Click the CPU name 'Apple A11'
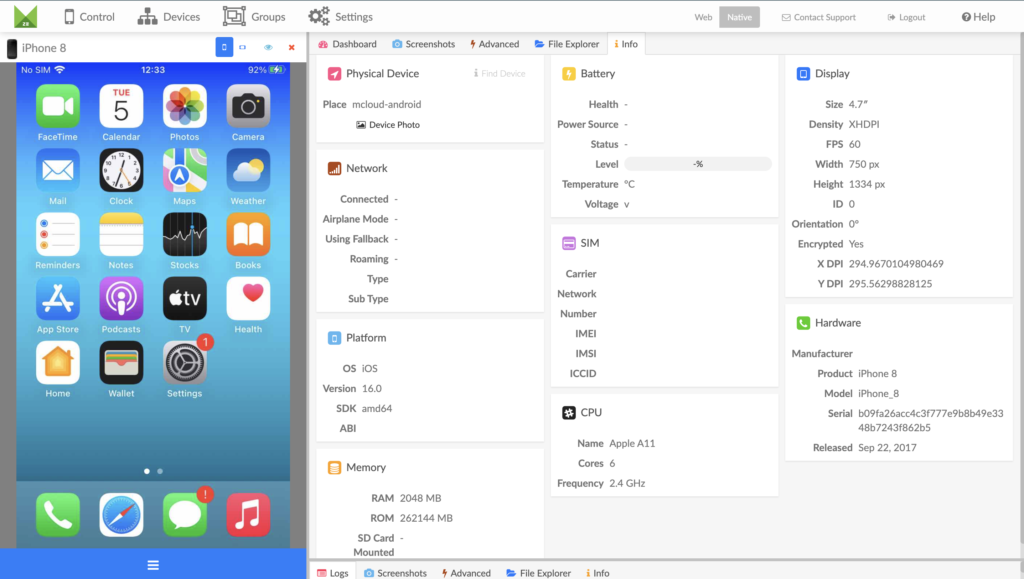Image resolution: width=1024 pixels, height=579 pixels. point(632,443)
